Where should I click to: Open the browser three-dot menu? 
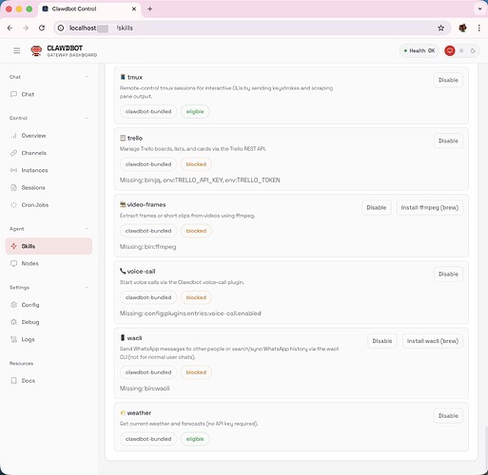478,28
